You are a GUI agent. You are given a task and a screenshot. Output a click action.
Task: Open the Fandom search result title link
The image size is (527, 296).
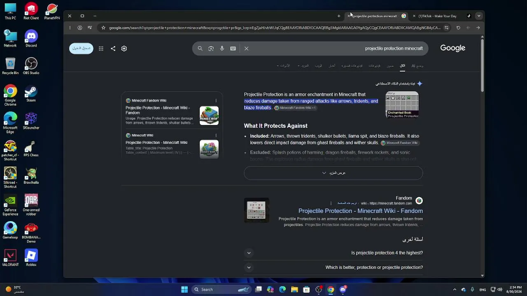361,211
